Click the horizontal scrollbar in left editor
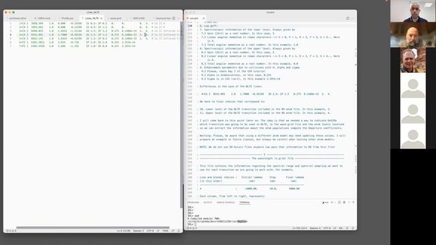This screenshot has width=436, height=245. point(93,227)
